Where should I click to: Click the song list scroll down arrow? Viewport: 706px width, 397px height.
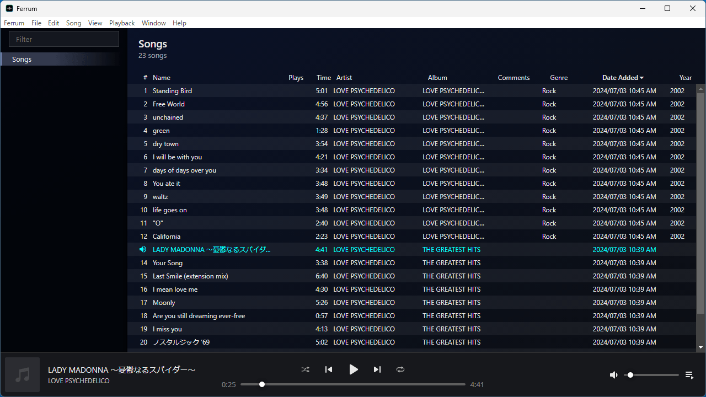point(701,347)
